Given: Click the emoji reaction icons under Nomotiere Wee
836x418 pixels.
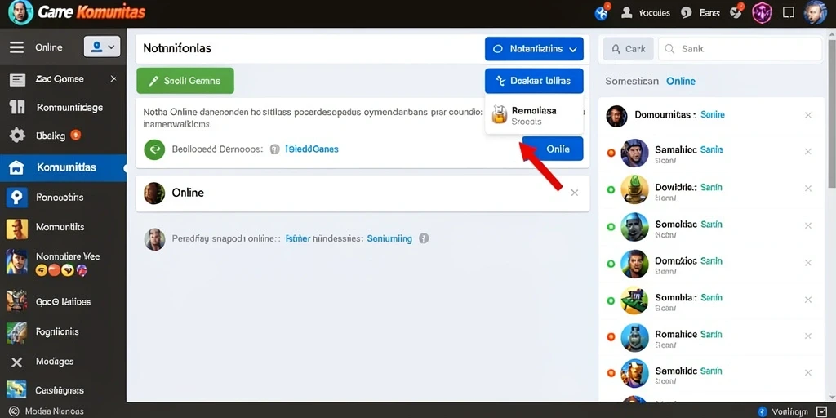Looking at the screenshot, I should tap(60, 270).
